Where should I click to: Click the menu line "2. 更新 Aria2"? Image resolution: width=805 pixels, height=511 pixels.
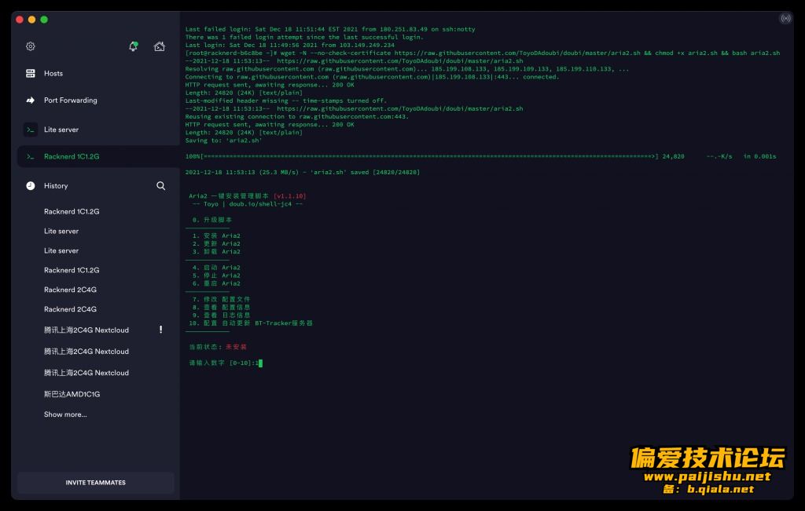tap(216, 243)
